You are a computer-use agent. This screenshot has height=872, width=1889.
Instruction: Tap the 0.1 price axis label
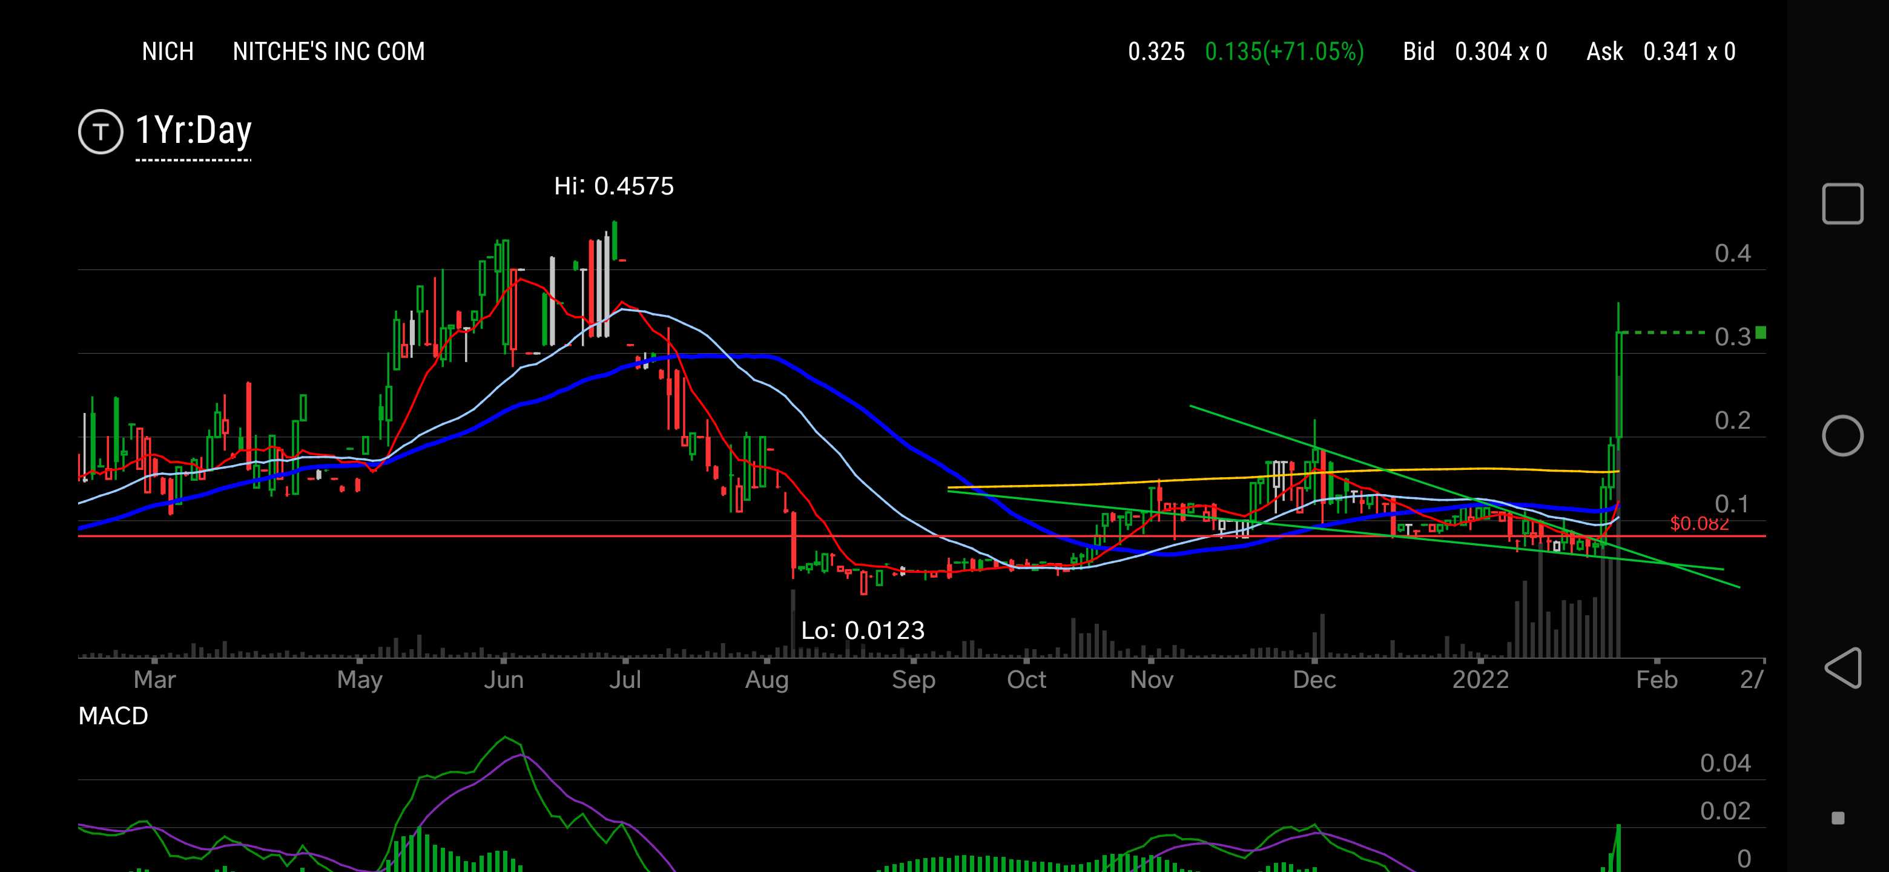point(1733,504)
